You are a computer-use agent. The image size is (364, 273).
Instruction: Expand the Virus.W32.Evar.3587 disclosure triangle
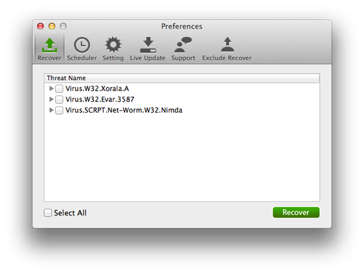point(51,99)
